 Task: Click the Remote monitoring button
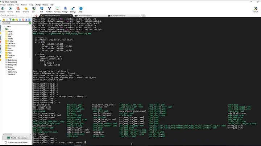click(17, 138)
